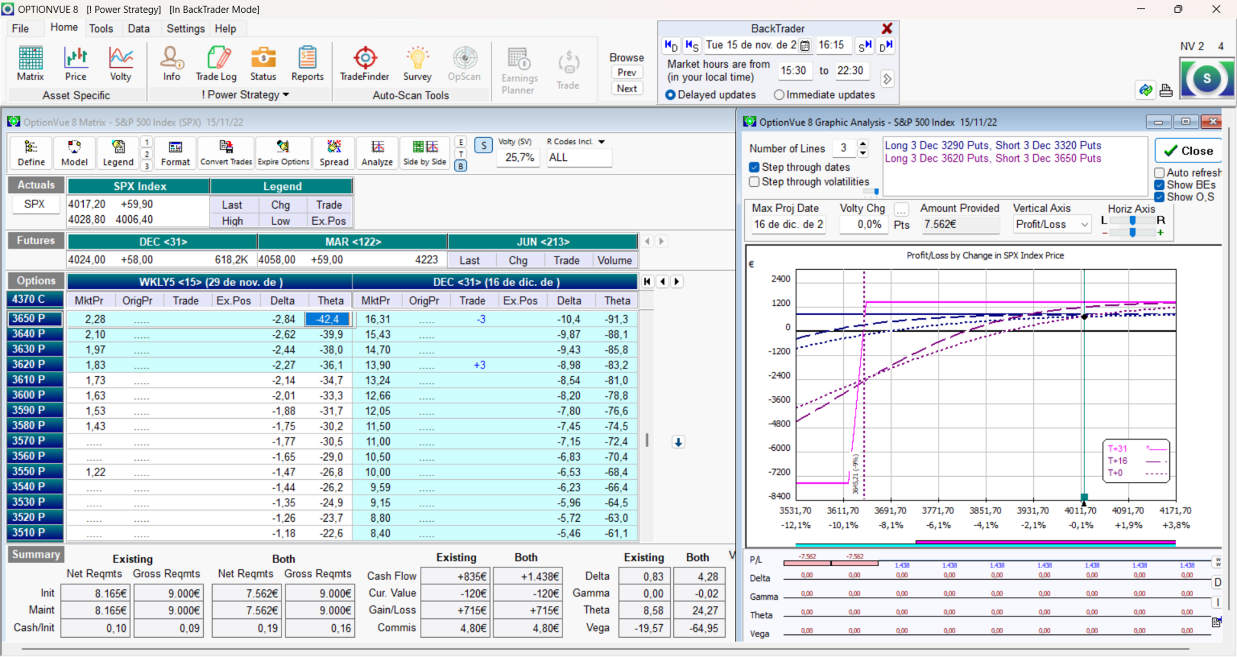Open the File menu
The image size is (1237, 657).
20,28
